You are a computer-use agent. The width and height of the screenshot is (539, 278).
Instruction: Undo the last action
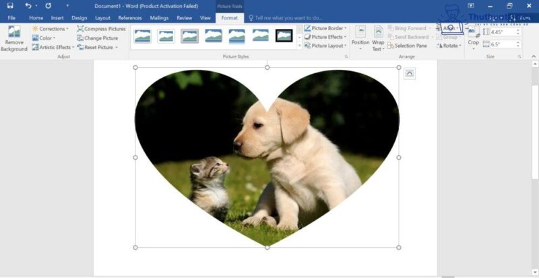28,6
